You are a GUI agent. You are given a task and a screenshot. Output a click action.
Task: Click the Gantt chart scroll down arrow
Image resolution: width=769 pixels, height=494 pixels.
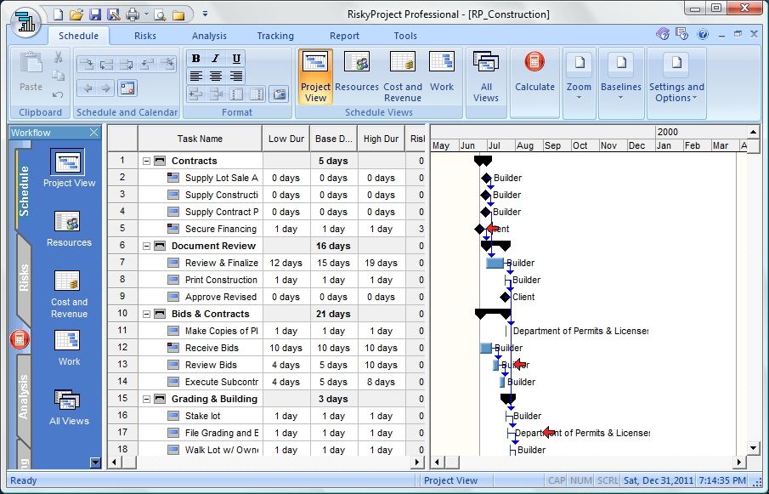click(x=754, y=448)
